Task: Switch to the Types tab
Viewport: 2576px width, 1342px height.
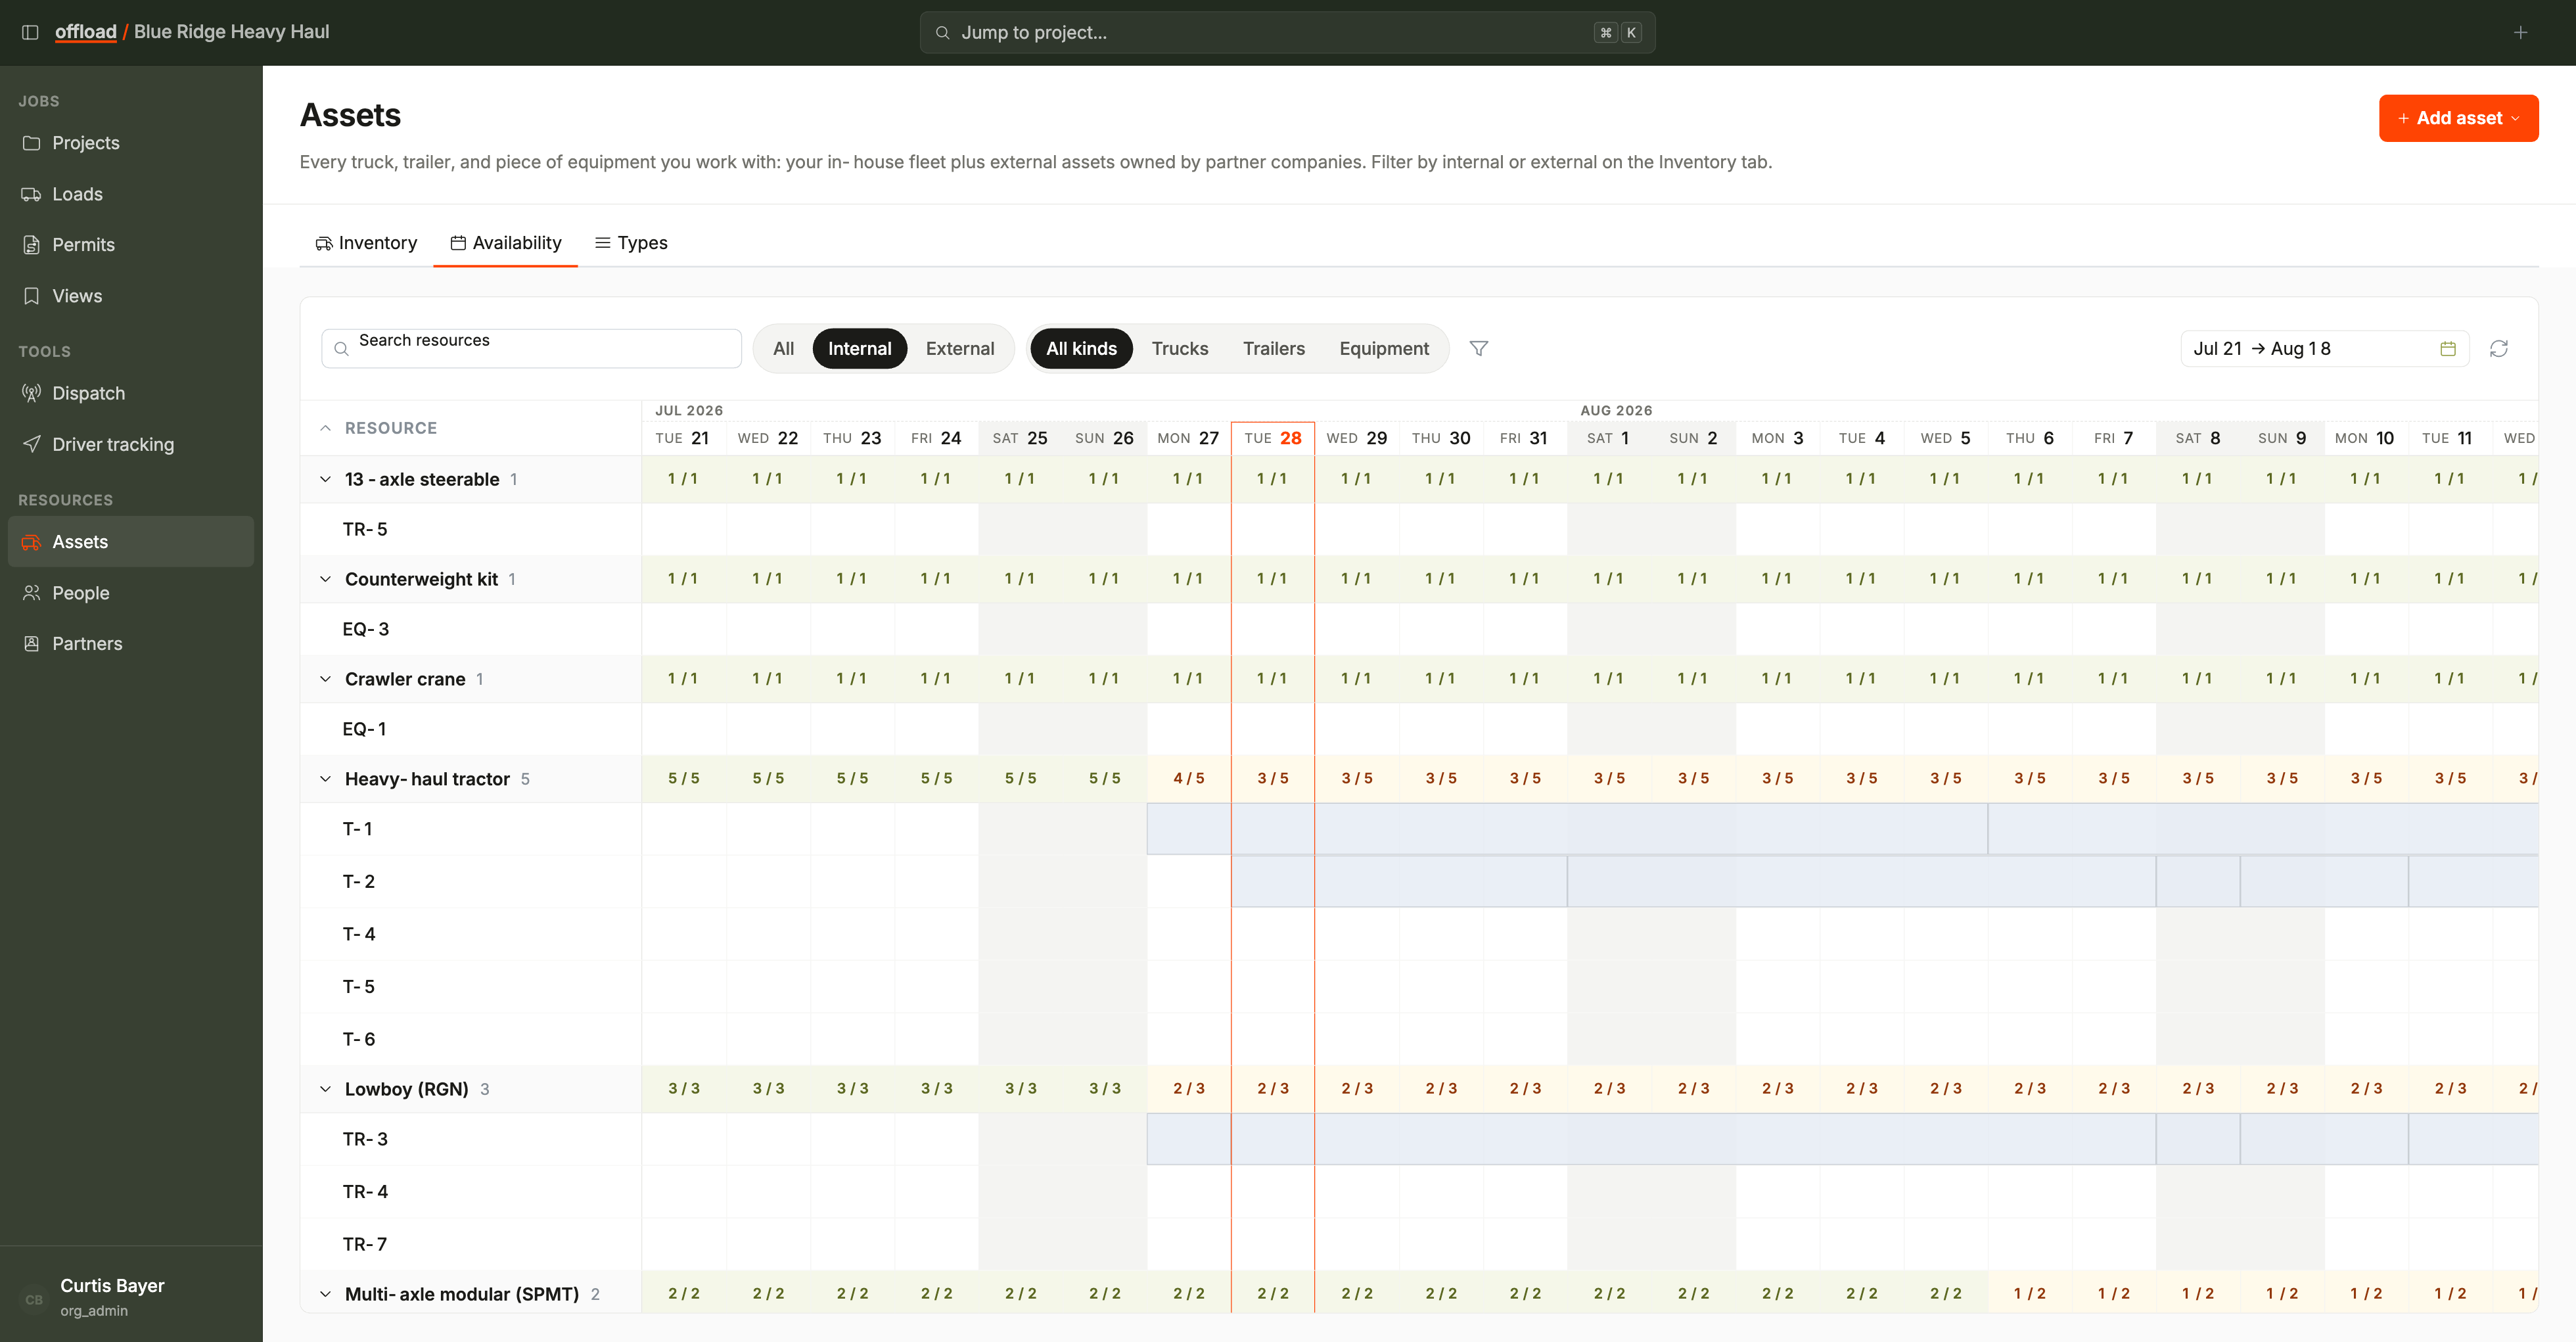Action: pos(631,243)
